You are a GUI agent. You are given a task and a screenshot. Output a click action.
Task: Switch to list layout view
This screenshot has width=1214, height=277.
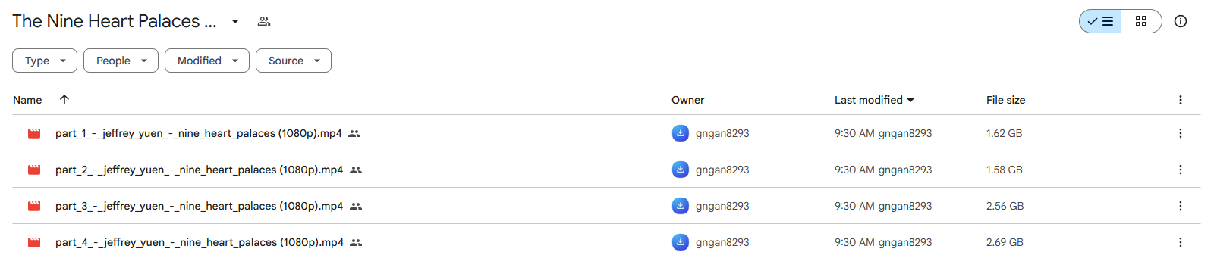[x=1100, y=21]
